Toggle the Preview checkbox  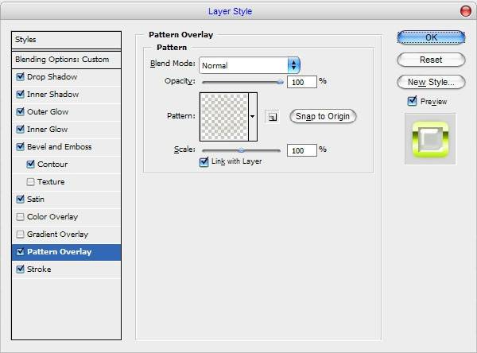pyautogui.click(x=412, y=101)
